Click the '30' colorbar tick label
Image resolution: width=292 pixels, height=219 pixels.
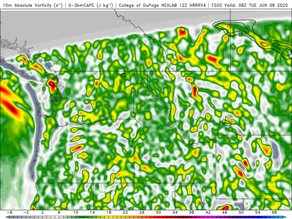158,212
